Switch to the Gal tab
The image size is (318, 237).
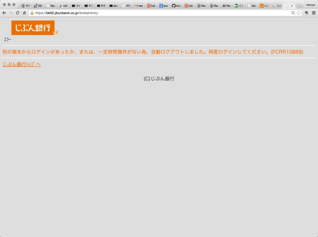pos(252,6)
